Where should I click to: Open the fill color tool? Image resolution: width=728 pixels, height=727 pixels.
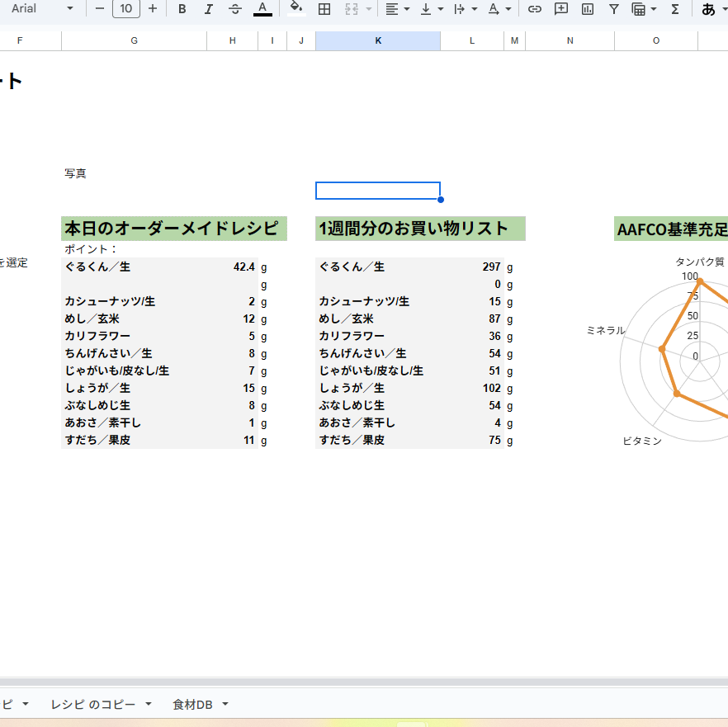[x=296, y=9]
